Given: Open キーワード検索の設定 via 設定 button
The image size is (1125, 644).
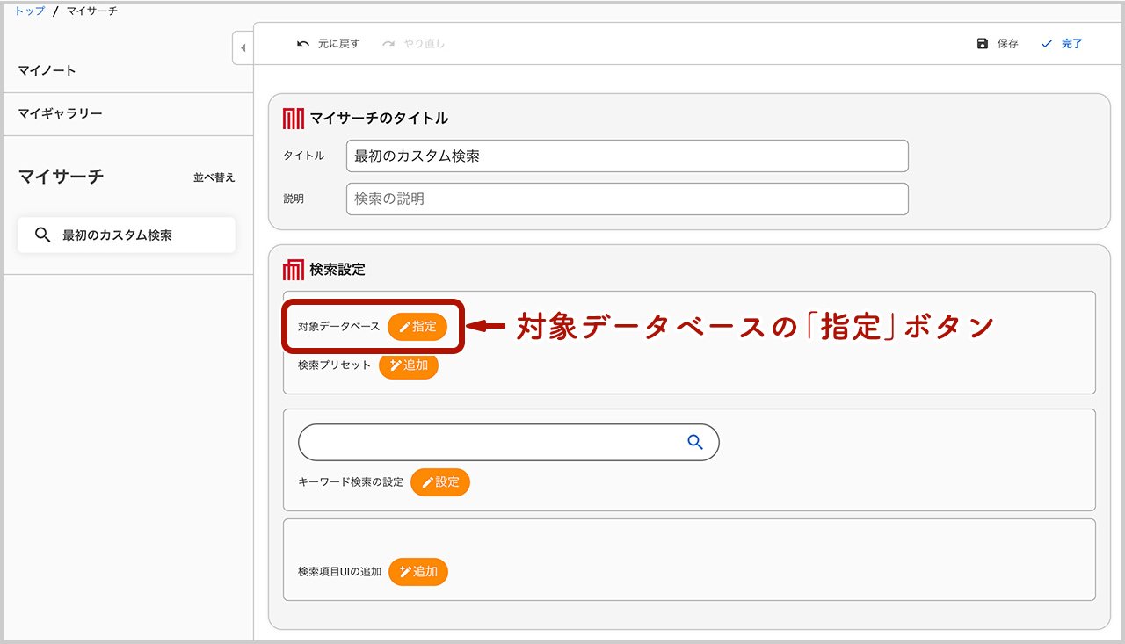Looking at the screenshot, I should click(440, 482).
